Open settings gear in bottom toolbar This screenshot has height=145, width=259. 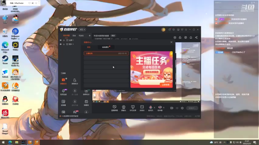pos(182,108)
